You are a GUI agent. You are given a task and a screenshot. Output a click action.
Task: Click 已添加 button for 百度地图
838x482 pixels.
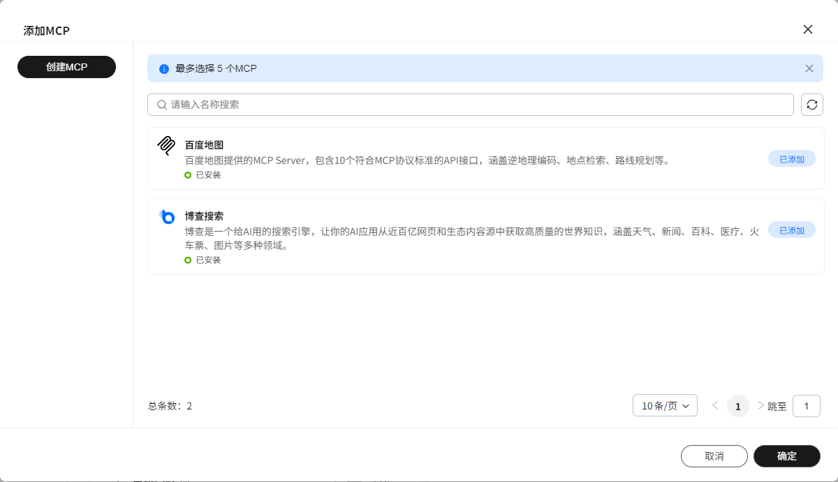click(792, 159)
